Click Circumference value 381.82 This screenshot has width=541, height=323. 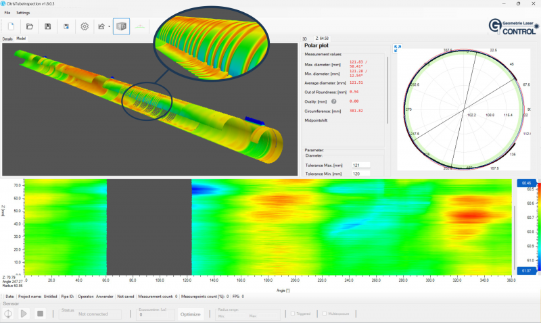pos(356,111)
